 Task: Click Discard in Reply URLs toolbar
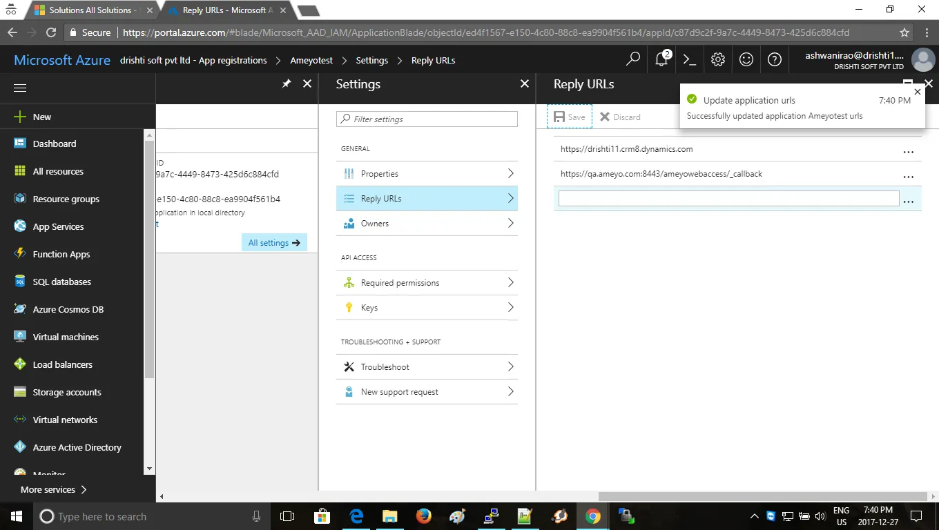620,117
